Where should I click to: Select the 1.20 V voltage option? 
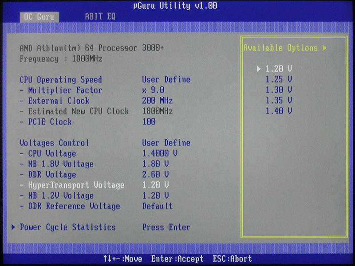[279, 69]
